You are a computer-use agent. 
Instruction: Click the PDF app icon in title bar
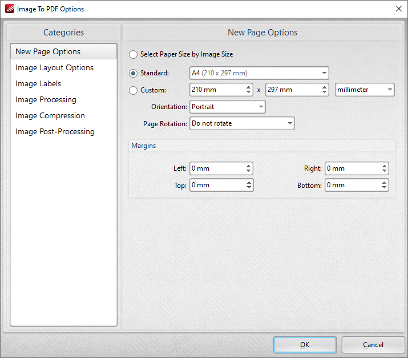pyautogui.click(x=10, y=9)
